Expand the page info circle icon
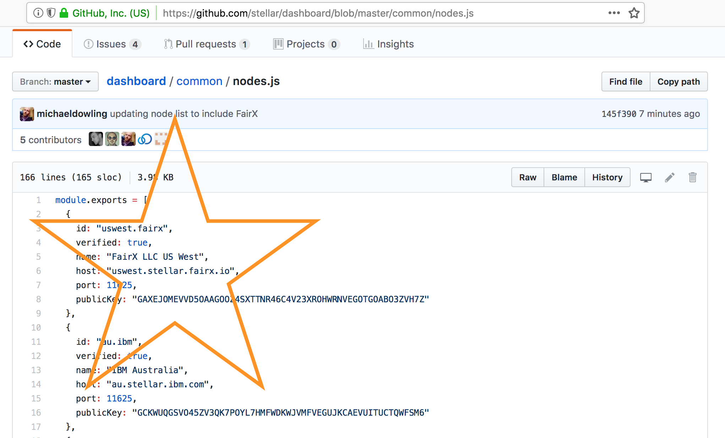The width and height of the screenshot is (725, 438). tap(38, 12)
